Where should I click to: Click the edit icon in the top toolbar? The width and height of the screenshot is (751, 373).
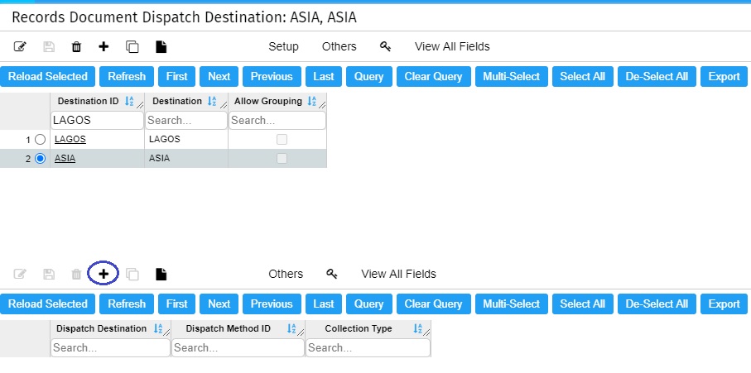tap(20, 46)
